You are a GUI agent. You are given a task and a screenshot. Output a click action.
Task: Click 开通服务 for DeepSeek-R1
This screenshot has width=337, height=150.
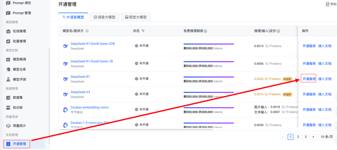(309, 79)
